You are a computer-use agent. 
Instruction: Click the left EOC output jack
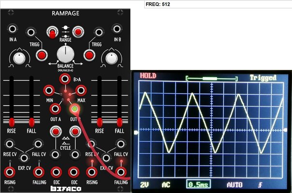(x=56, y=172)
